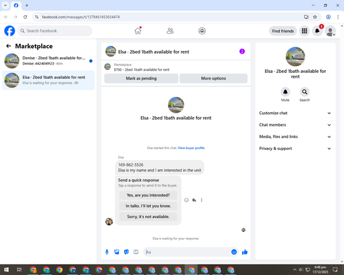This screenshot has width=344, height=275.
Task: Click install app icon in address bar
Action: 306,17
